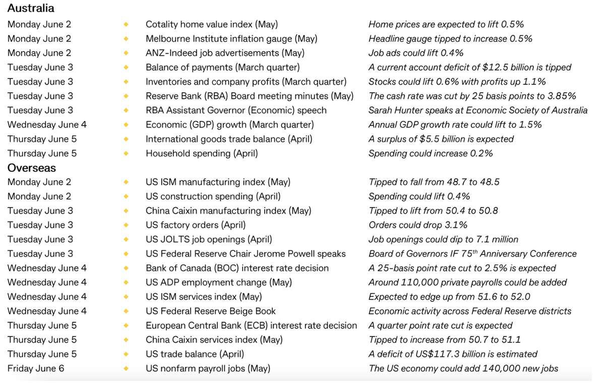The image size is (603, 389).
Task: Click the Overseas section heading
Action: 31,168
